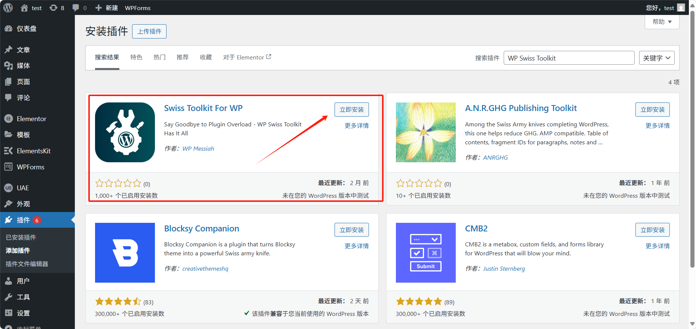Expand the 新建 new content menu

(107, 8)
